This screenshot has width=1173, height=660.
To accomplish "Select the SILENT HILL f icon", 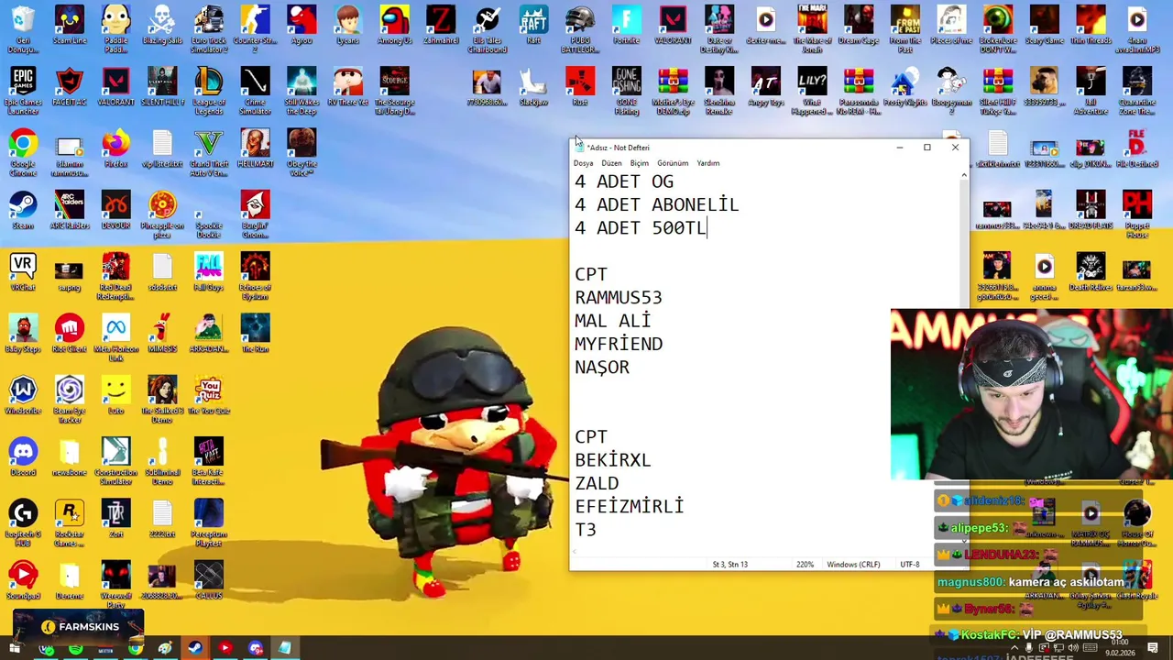I will pos(162,87).
